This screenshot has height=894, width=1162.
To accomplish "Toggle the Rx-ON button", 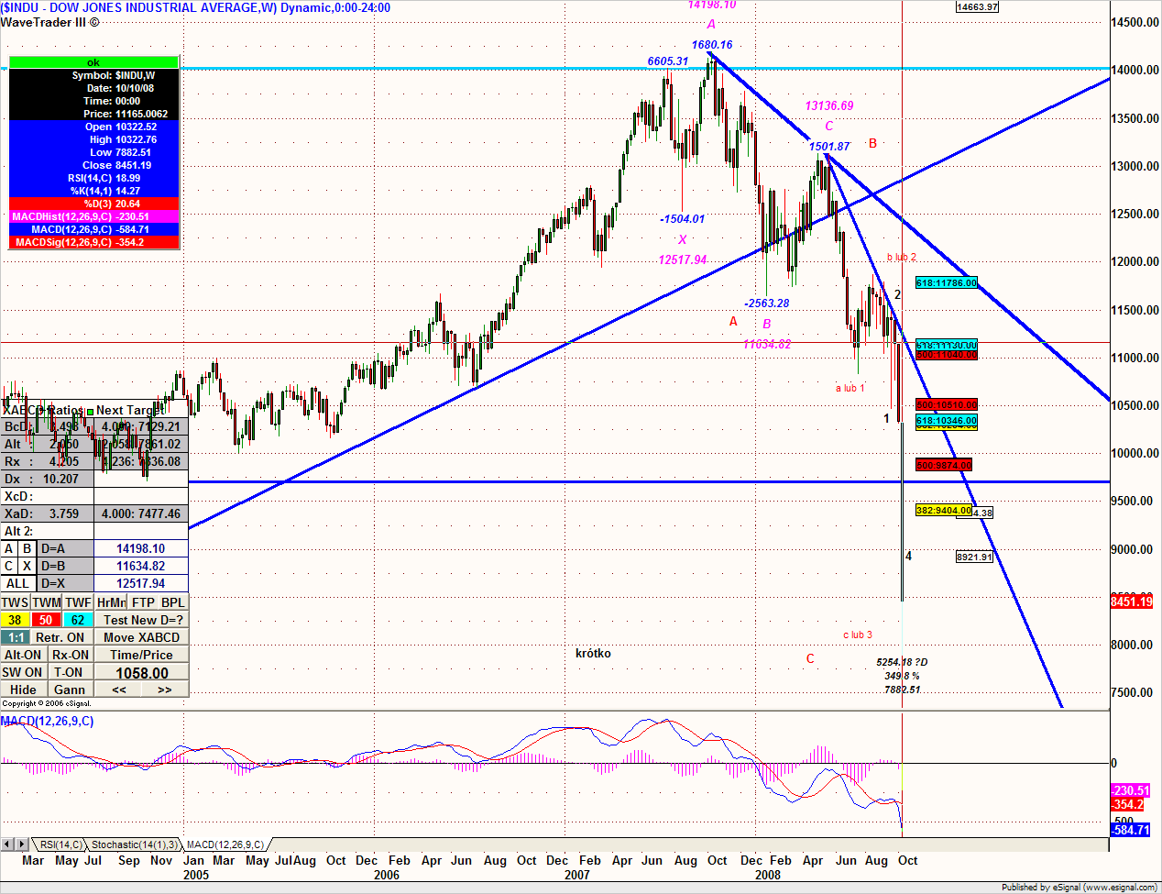I will click(71, 655).
